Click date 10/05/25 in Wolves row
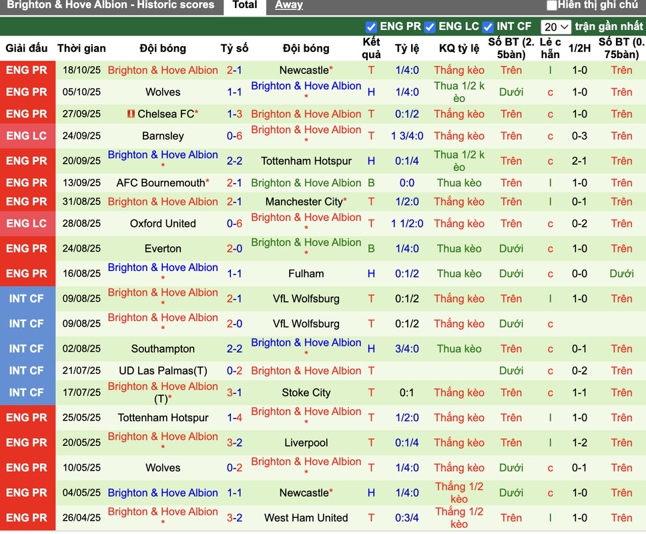The width and height of the screenshot is (646, 534). pos(81,468)
